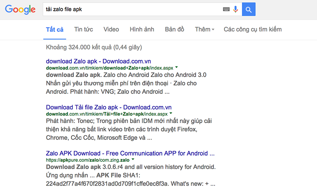317x189 pixels.
Task: Switch to the 'Tin tức' tab
Action: click(x=83, y=29)
